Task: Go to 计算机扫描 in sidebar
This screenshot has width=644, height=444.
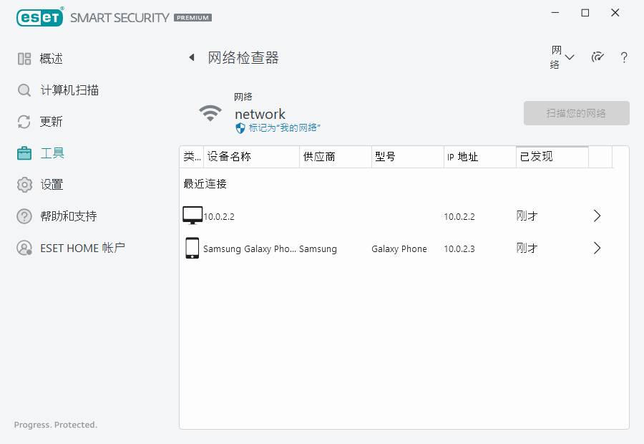Action: point(69,90)
